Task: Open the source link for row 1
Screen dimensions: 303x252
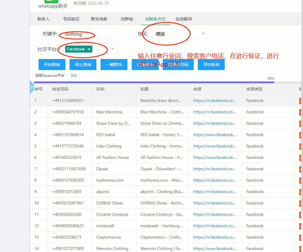Action: [x=214, y=101]
